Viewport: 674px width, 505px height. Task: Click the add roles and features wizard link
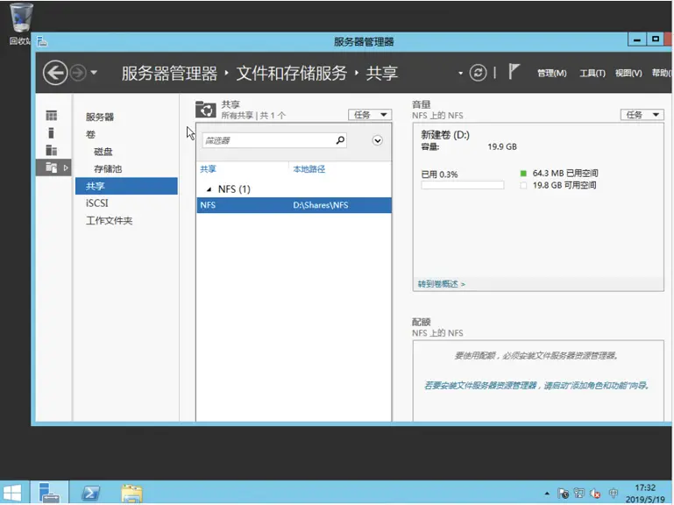(536, 386)
